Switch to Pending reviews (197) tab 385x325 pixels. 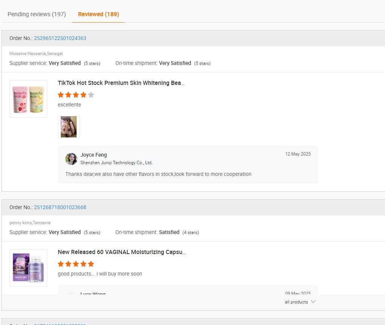(37, 14)
